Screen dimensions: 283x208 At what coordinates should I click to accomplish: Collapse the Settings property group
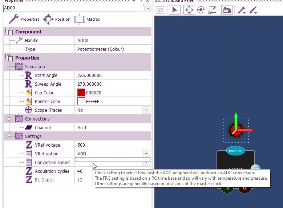tap(9, 136)
